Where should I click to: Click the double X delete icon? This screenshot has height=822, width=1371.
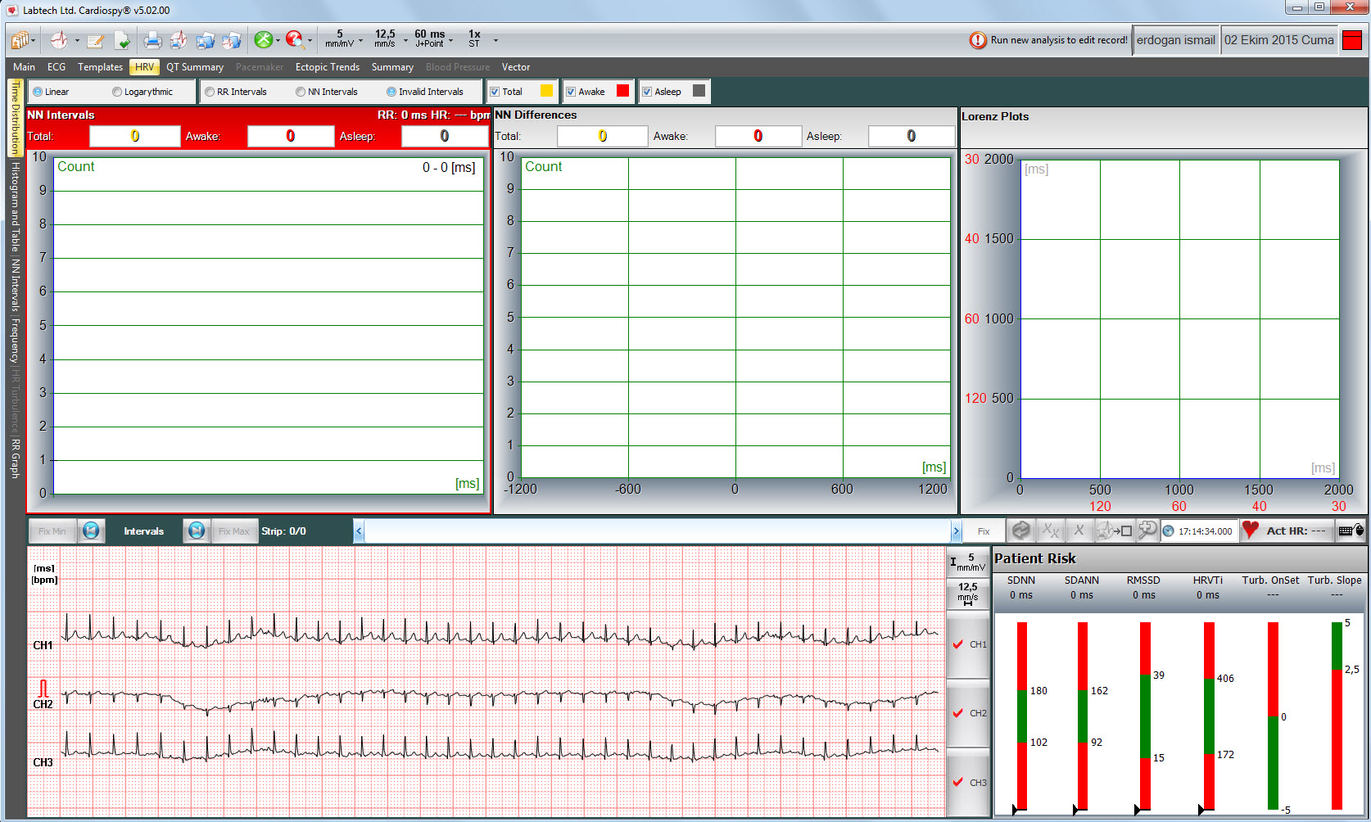[x=1050, y=531]
